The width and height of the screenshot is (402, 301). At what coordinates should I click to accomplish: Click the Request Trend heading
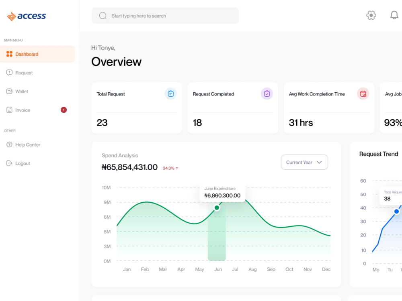coord(378,154)
